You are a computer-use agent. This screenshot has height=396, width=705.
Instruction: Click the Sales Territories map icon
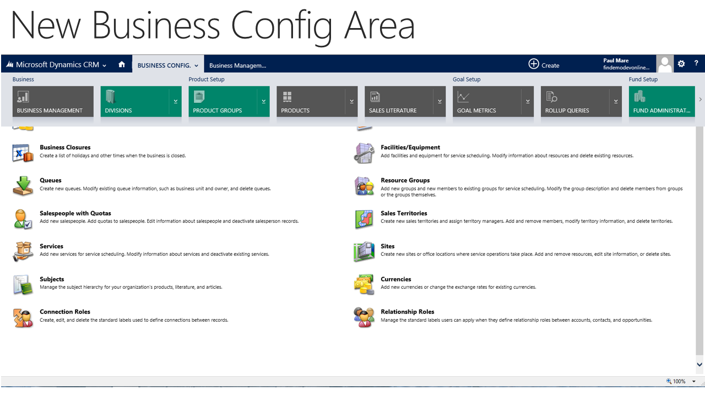pos(364,219)
